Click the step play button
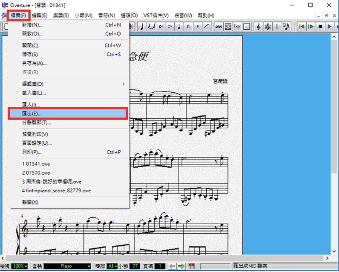 coord(311,27)
